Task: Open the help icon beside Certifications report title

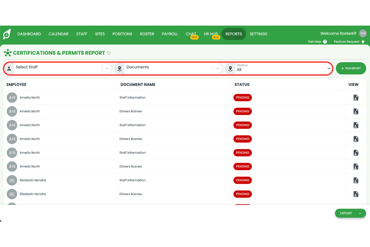Action: click(x=109, y=53)
